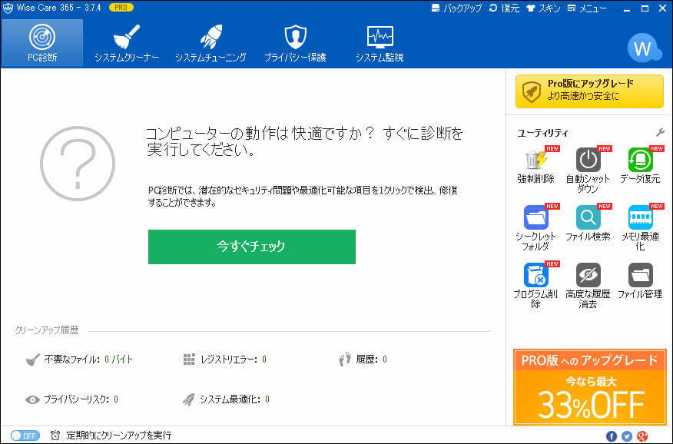Open the PC診断 tab
This screenshot has width=673, height=444.
click(42, 43)
